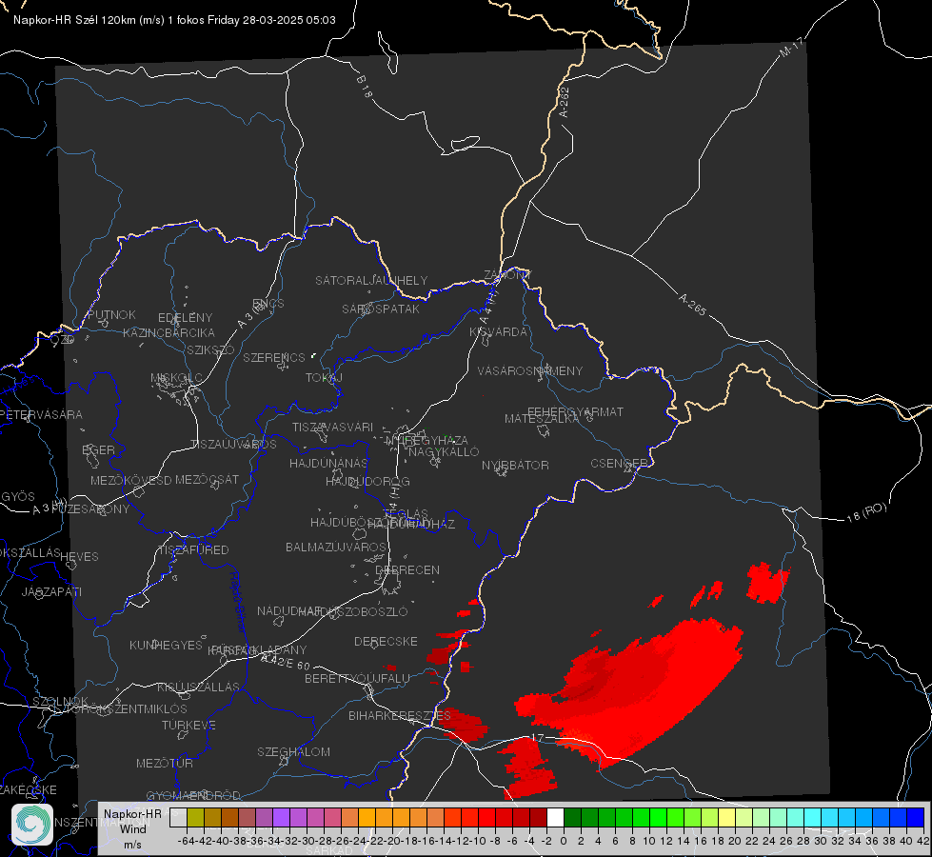Click the SAROSPATAK city label
This screenshot has width=932, height=857.
(381, 309)
